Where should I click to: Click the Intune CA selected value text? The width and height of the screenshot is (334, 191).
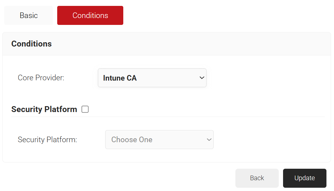(120, 78)
